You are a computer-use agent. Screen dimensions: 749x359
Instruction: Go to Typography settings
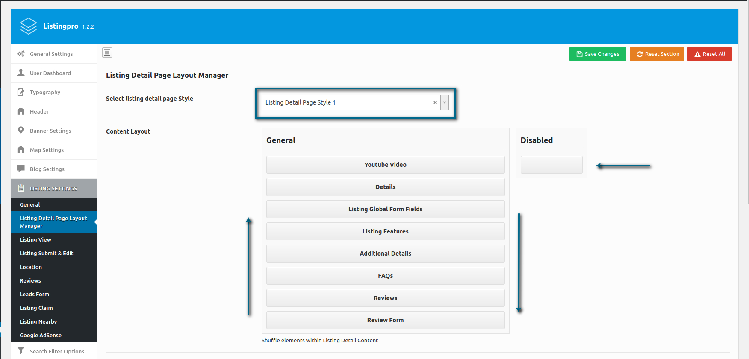[x=54, y=92]
